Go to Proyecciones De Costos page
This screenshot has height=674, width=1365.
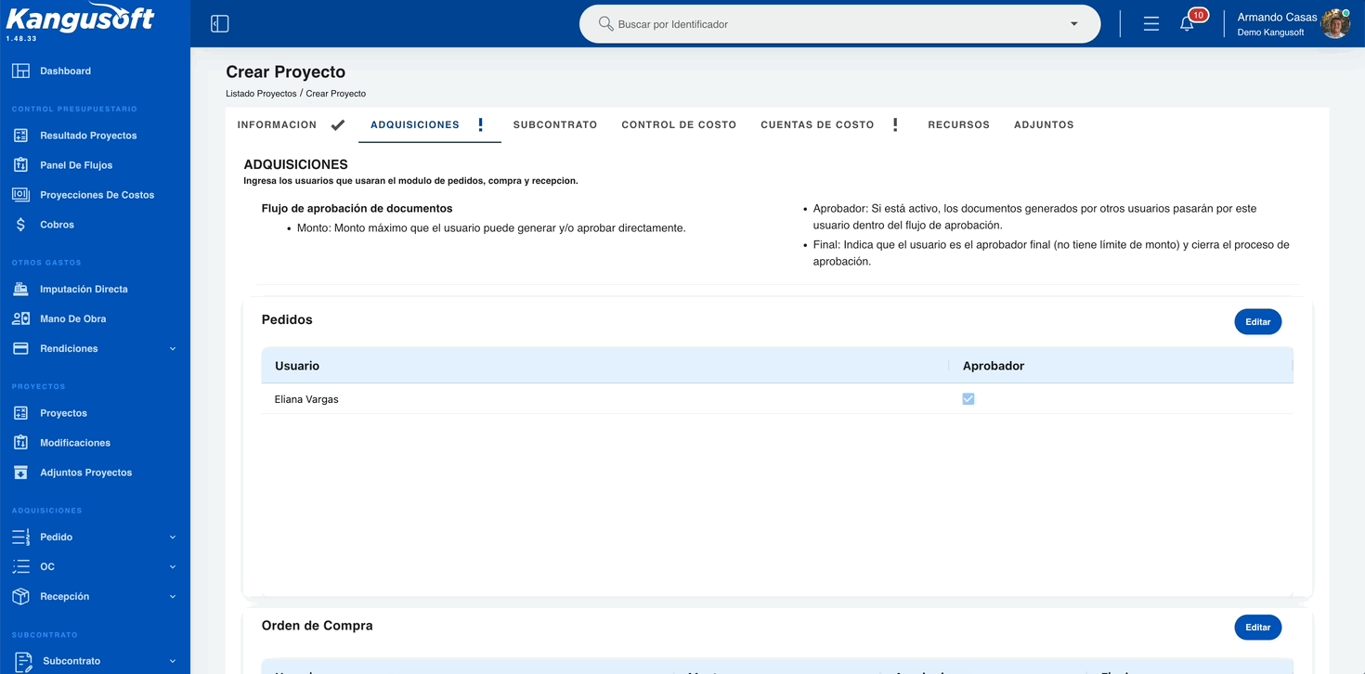[97, 195]
